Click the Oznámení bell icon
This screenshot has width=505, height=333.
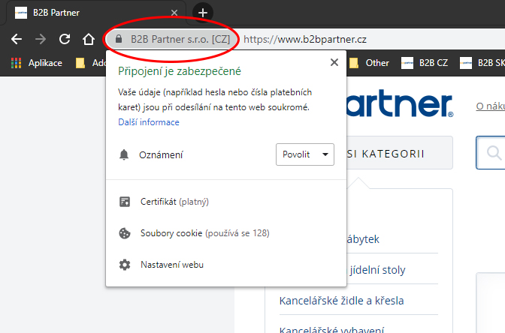tap(124, 155)
